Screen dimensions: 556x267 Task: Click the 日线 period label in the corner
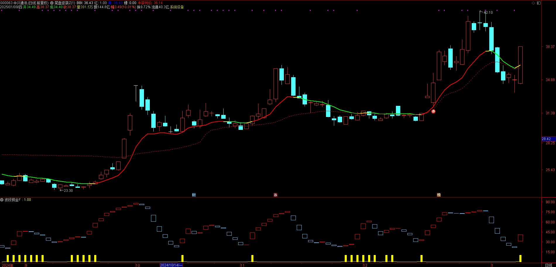tap(549, 265)
